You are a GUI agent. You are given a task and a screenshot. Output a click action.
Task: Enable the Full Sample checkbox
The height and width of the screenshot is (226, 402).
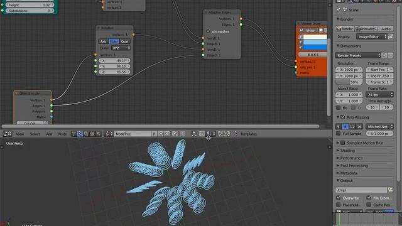(339, 134)
